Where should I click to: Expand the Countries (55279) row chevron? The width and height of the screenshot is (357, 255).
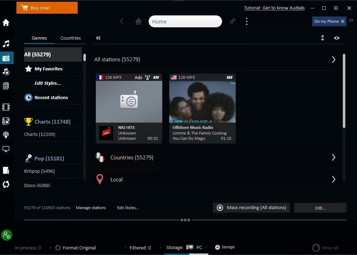334,157
